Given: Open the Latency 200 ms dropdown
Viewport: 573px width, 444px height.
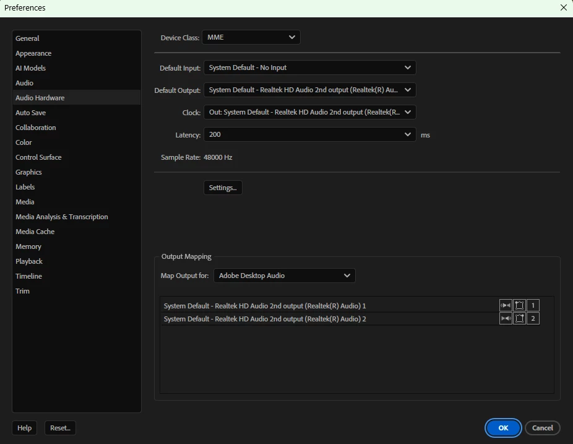Looking at the screenshot, I should [310, 134].
